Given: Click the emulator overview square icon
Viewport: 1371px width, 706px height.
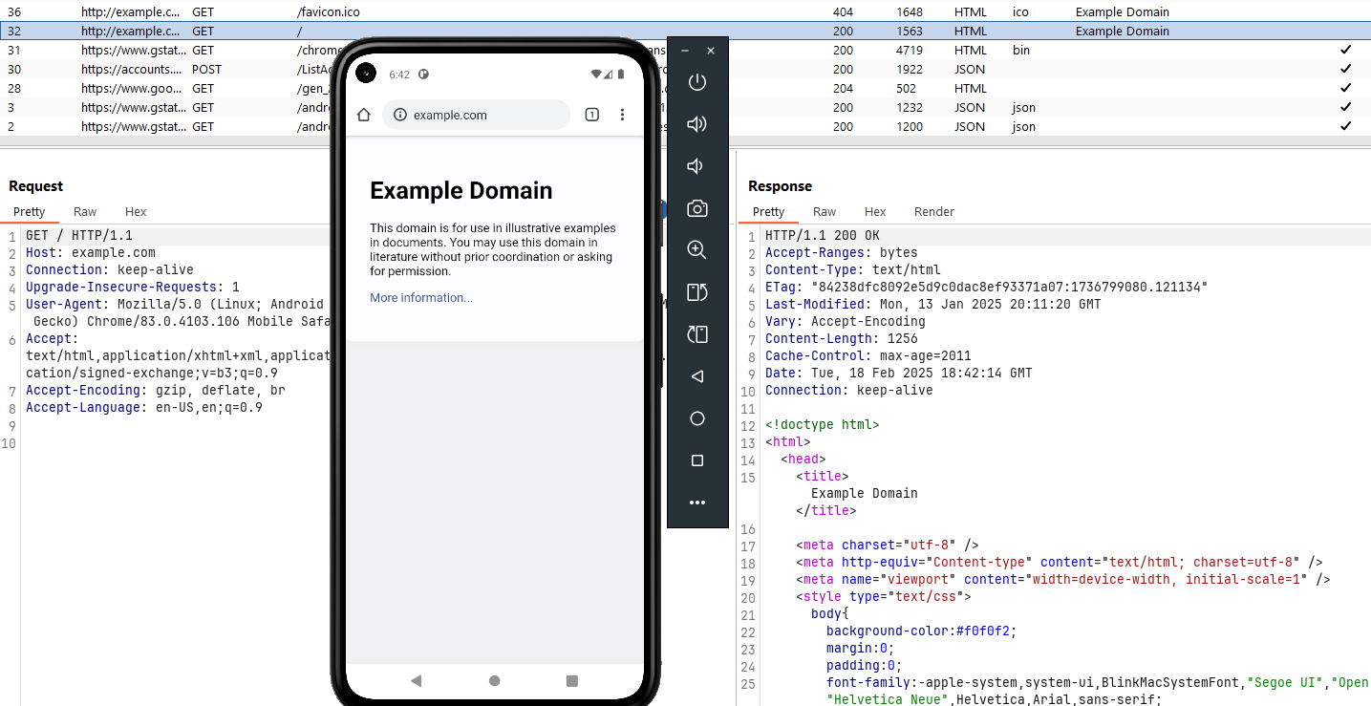Looking at the screenshot, I should [697, 460].
